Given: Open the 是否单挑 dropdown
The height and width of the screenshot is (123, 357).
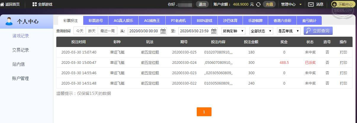Looking at the screenshot, I should (x=289, y=31).
